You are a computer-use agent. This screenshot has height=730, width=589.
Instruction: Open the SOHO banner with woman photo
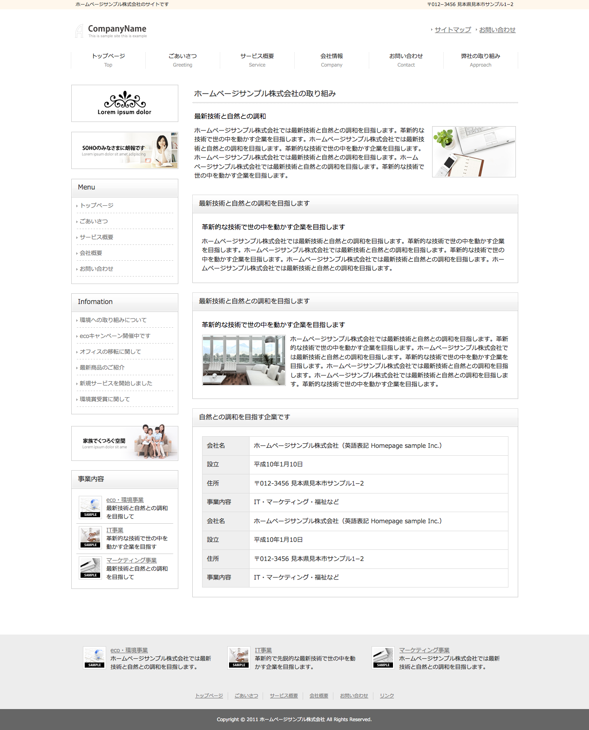point(125,150)
